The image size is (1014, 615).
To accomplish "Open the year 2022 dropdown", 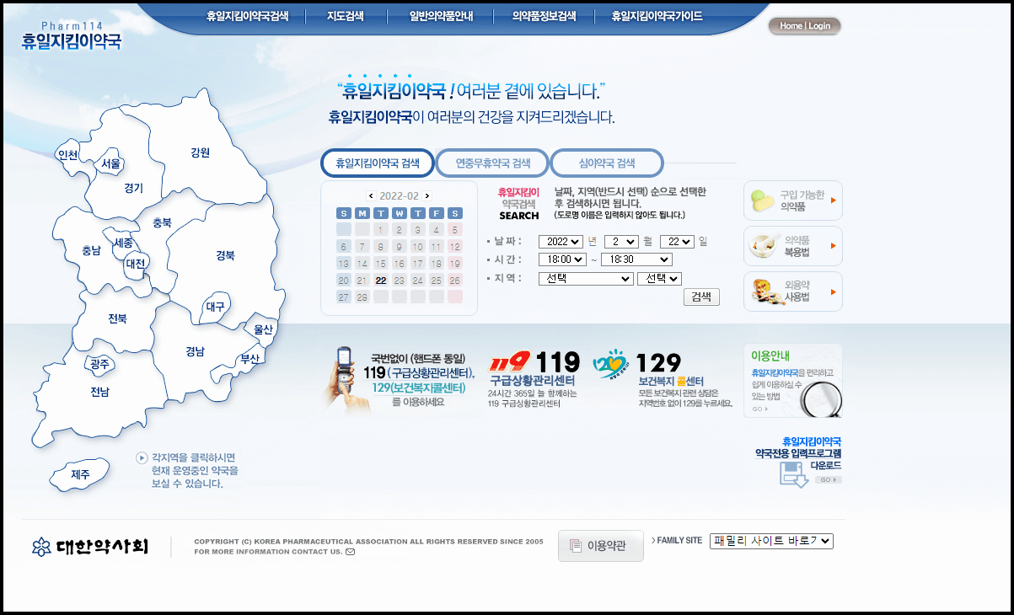I will (561, 242).
